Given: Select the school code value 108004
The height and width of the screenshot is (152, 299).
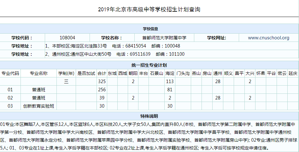Looking at the screenshot, I should (x=67, y=38).
